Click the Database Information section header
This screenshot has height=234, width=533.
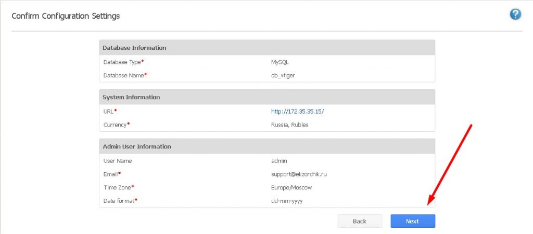pos(134,48)
